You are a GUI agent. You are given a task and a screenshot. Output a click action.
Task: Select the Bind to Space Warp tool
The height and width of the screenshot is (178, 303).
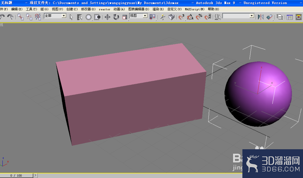pos(38,17)
